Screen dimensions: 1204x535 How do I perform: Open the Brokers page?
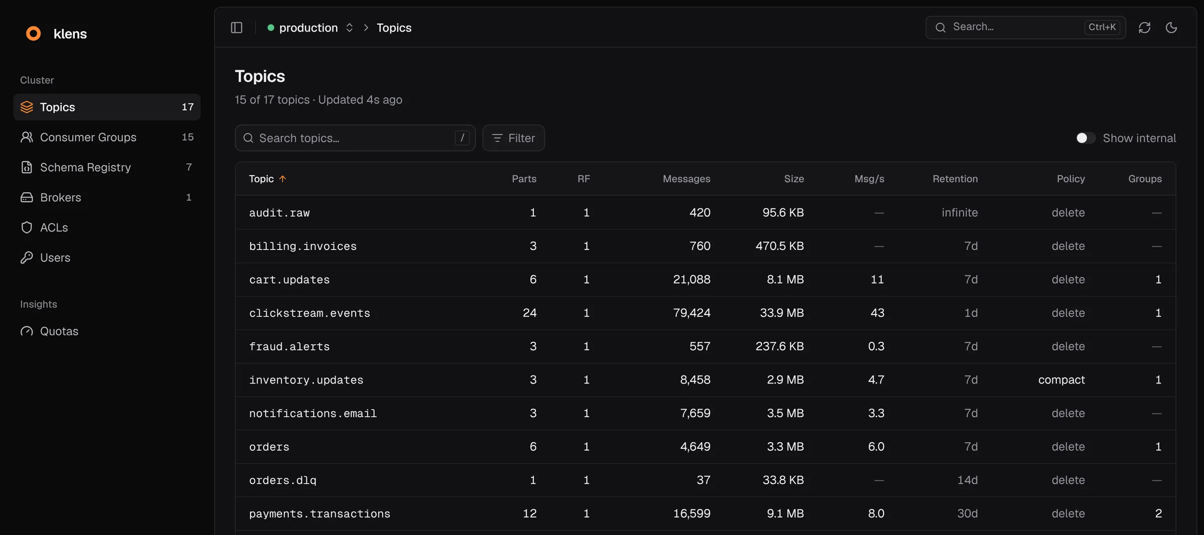click(107, 197)
